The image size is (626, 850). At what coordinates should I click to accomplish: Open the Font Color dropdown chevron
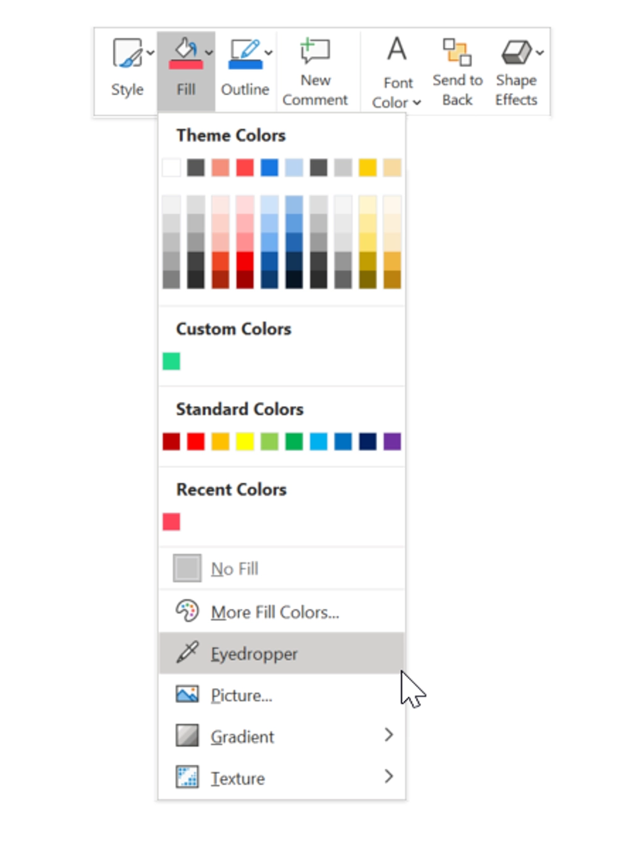click(417, 103)
